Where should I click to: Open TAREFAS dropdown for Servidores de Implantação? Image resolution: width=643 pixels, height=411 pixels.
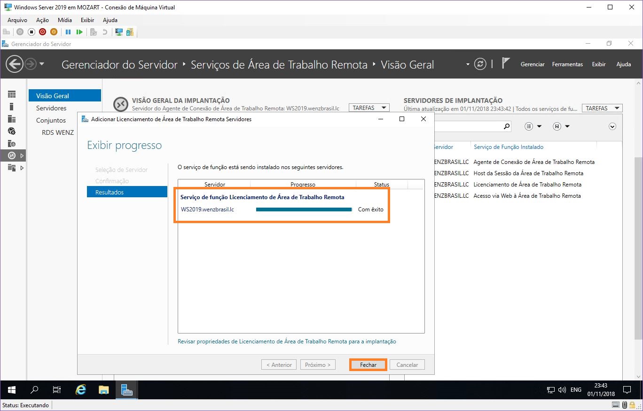coord(602,108)
